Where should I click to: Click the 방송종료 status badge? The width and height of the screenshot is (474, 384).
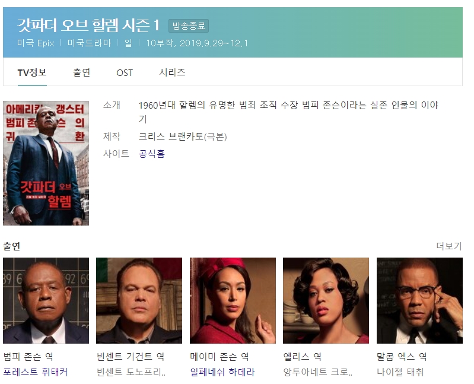tap(189, 26)
